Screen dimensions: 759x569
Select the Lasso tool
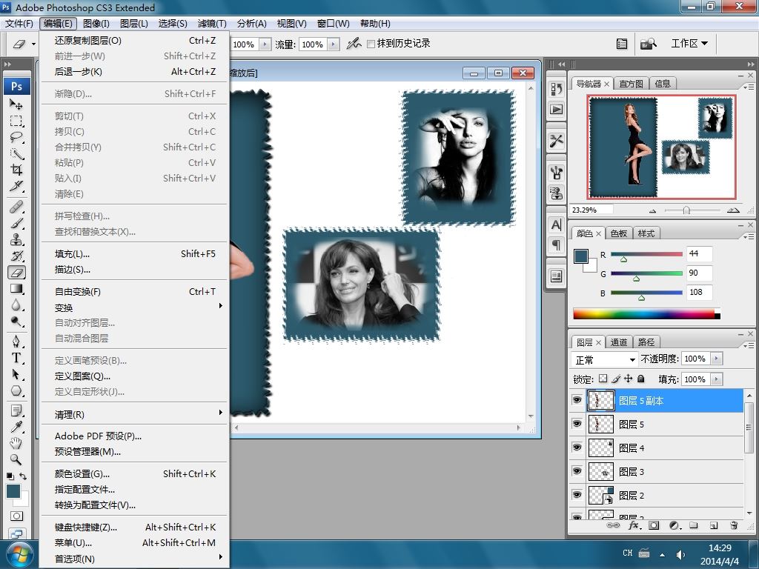16,137
